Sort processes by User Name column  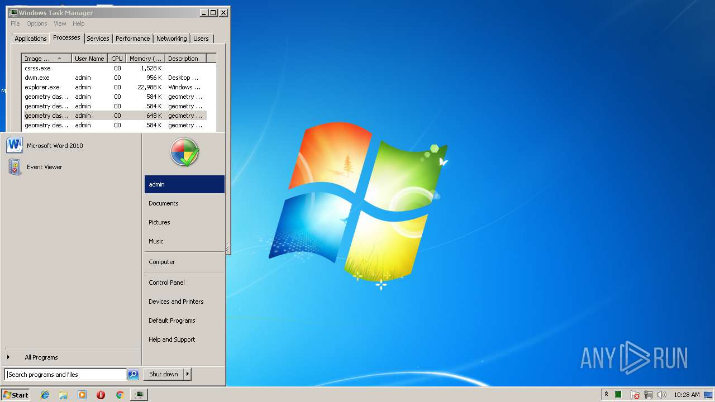[89, 59]
